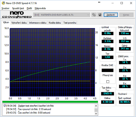Click the Nero CD-DVD Speed title bar icon
136x117 pixels.
pos(3,3)
